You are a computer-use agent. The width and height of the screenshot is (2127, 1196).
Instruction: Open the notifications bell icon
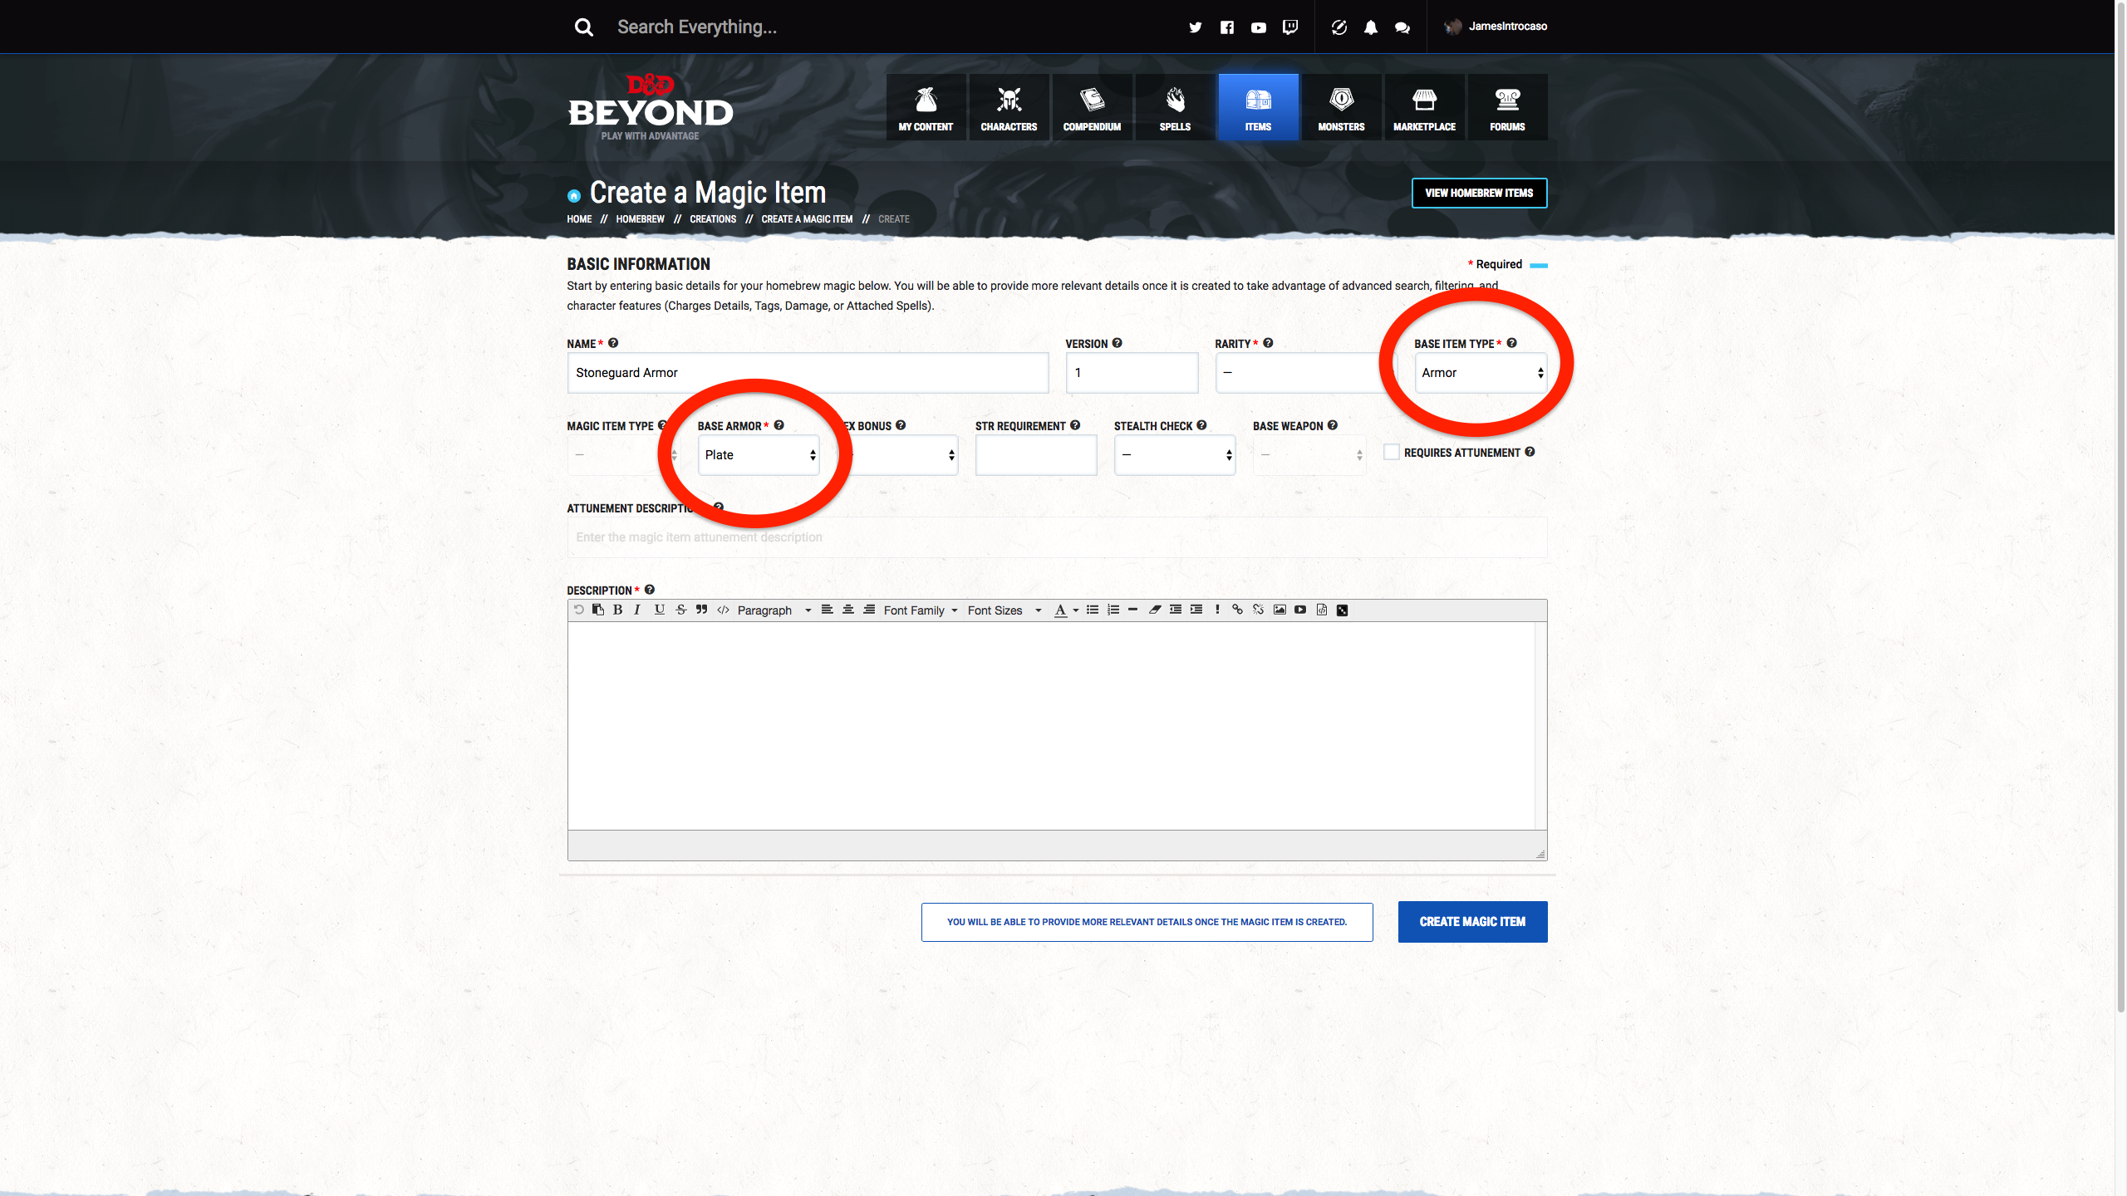(x=1371, y=27)
